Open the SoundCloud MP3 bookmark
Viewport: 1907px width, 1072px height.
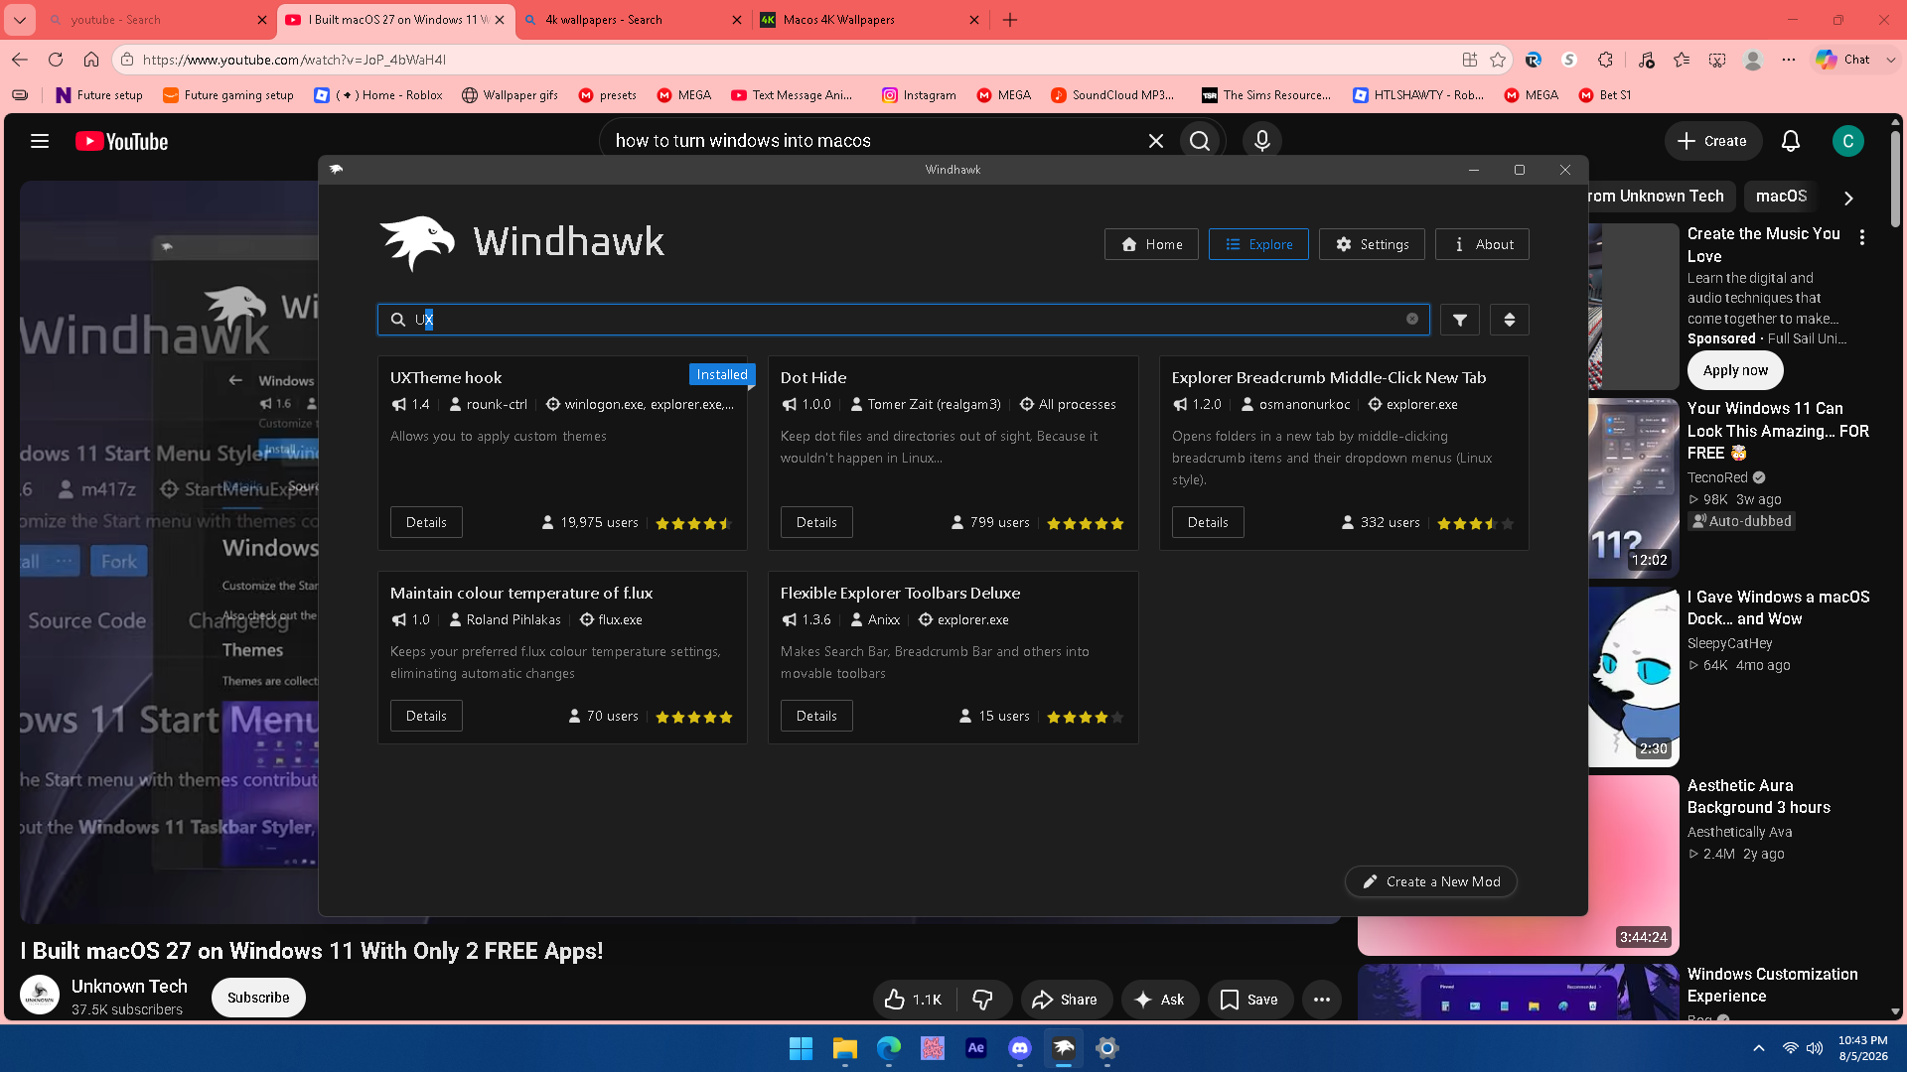[1112, 95]
